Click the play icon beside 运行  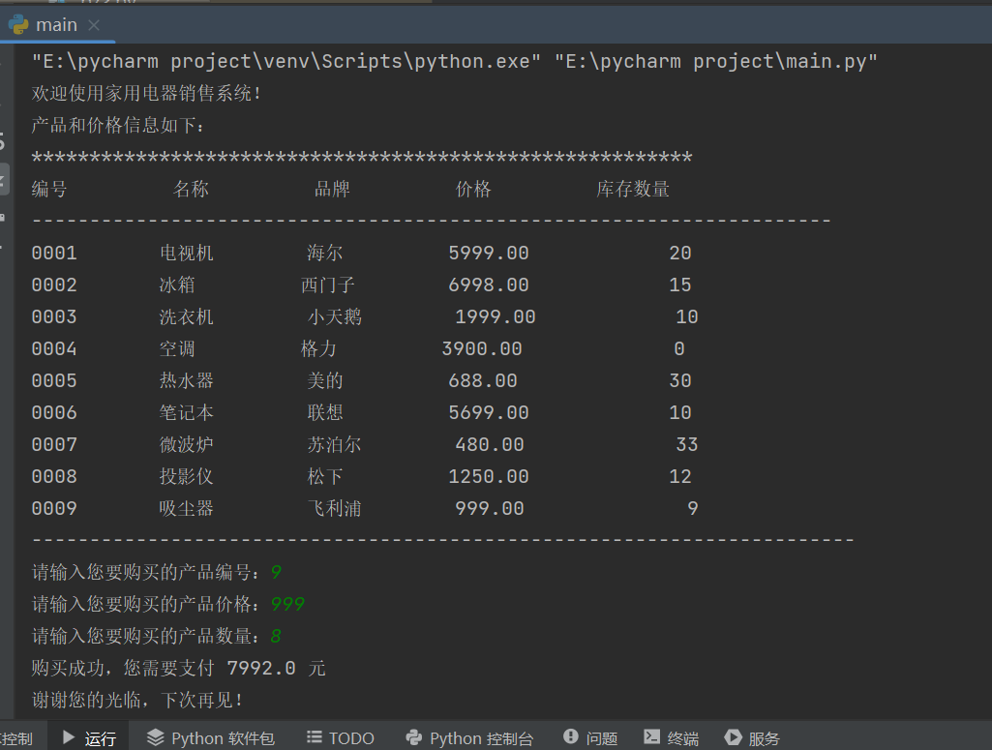click(x=69, y=736)
